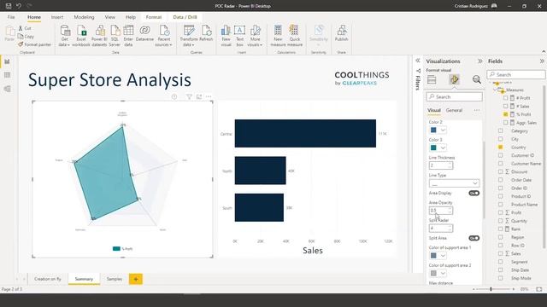This screenshot has width=547, height=307.
Task: Switch to Data view in the left sidebar
Action: [x=7, y=75]
